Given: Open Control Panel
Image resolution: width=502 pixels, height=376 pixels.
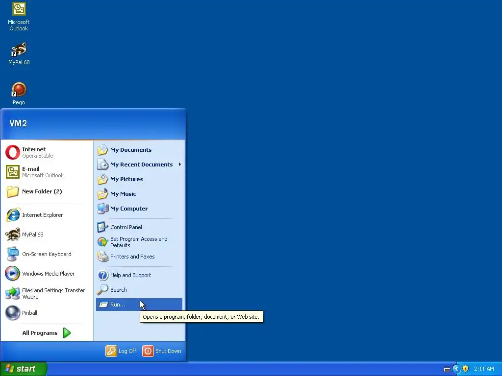Looking at the screenshot, I should coord(139,227).
